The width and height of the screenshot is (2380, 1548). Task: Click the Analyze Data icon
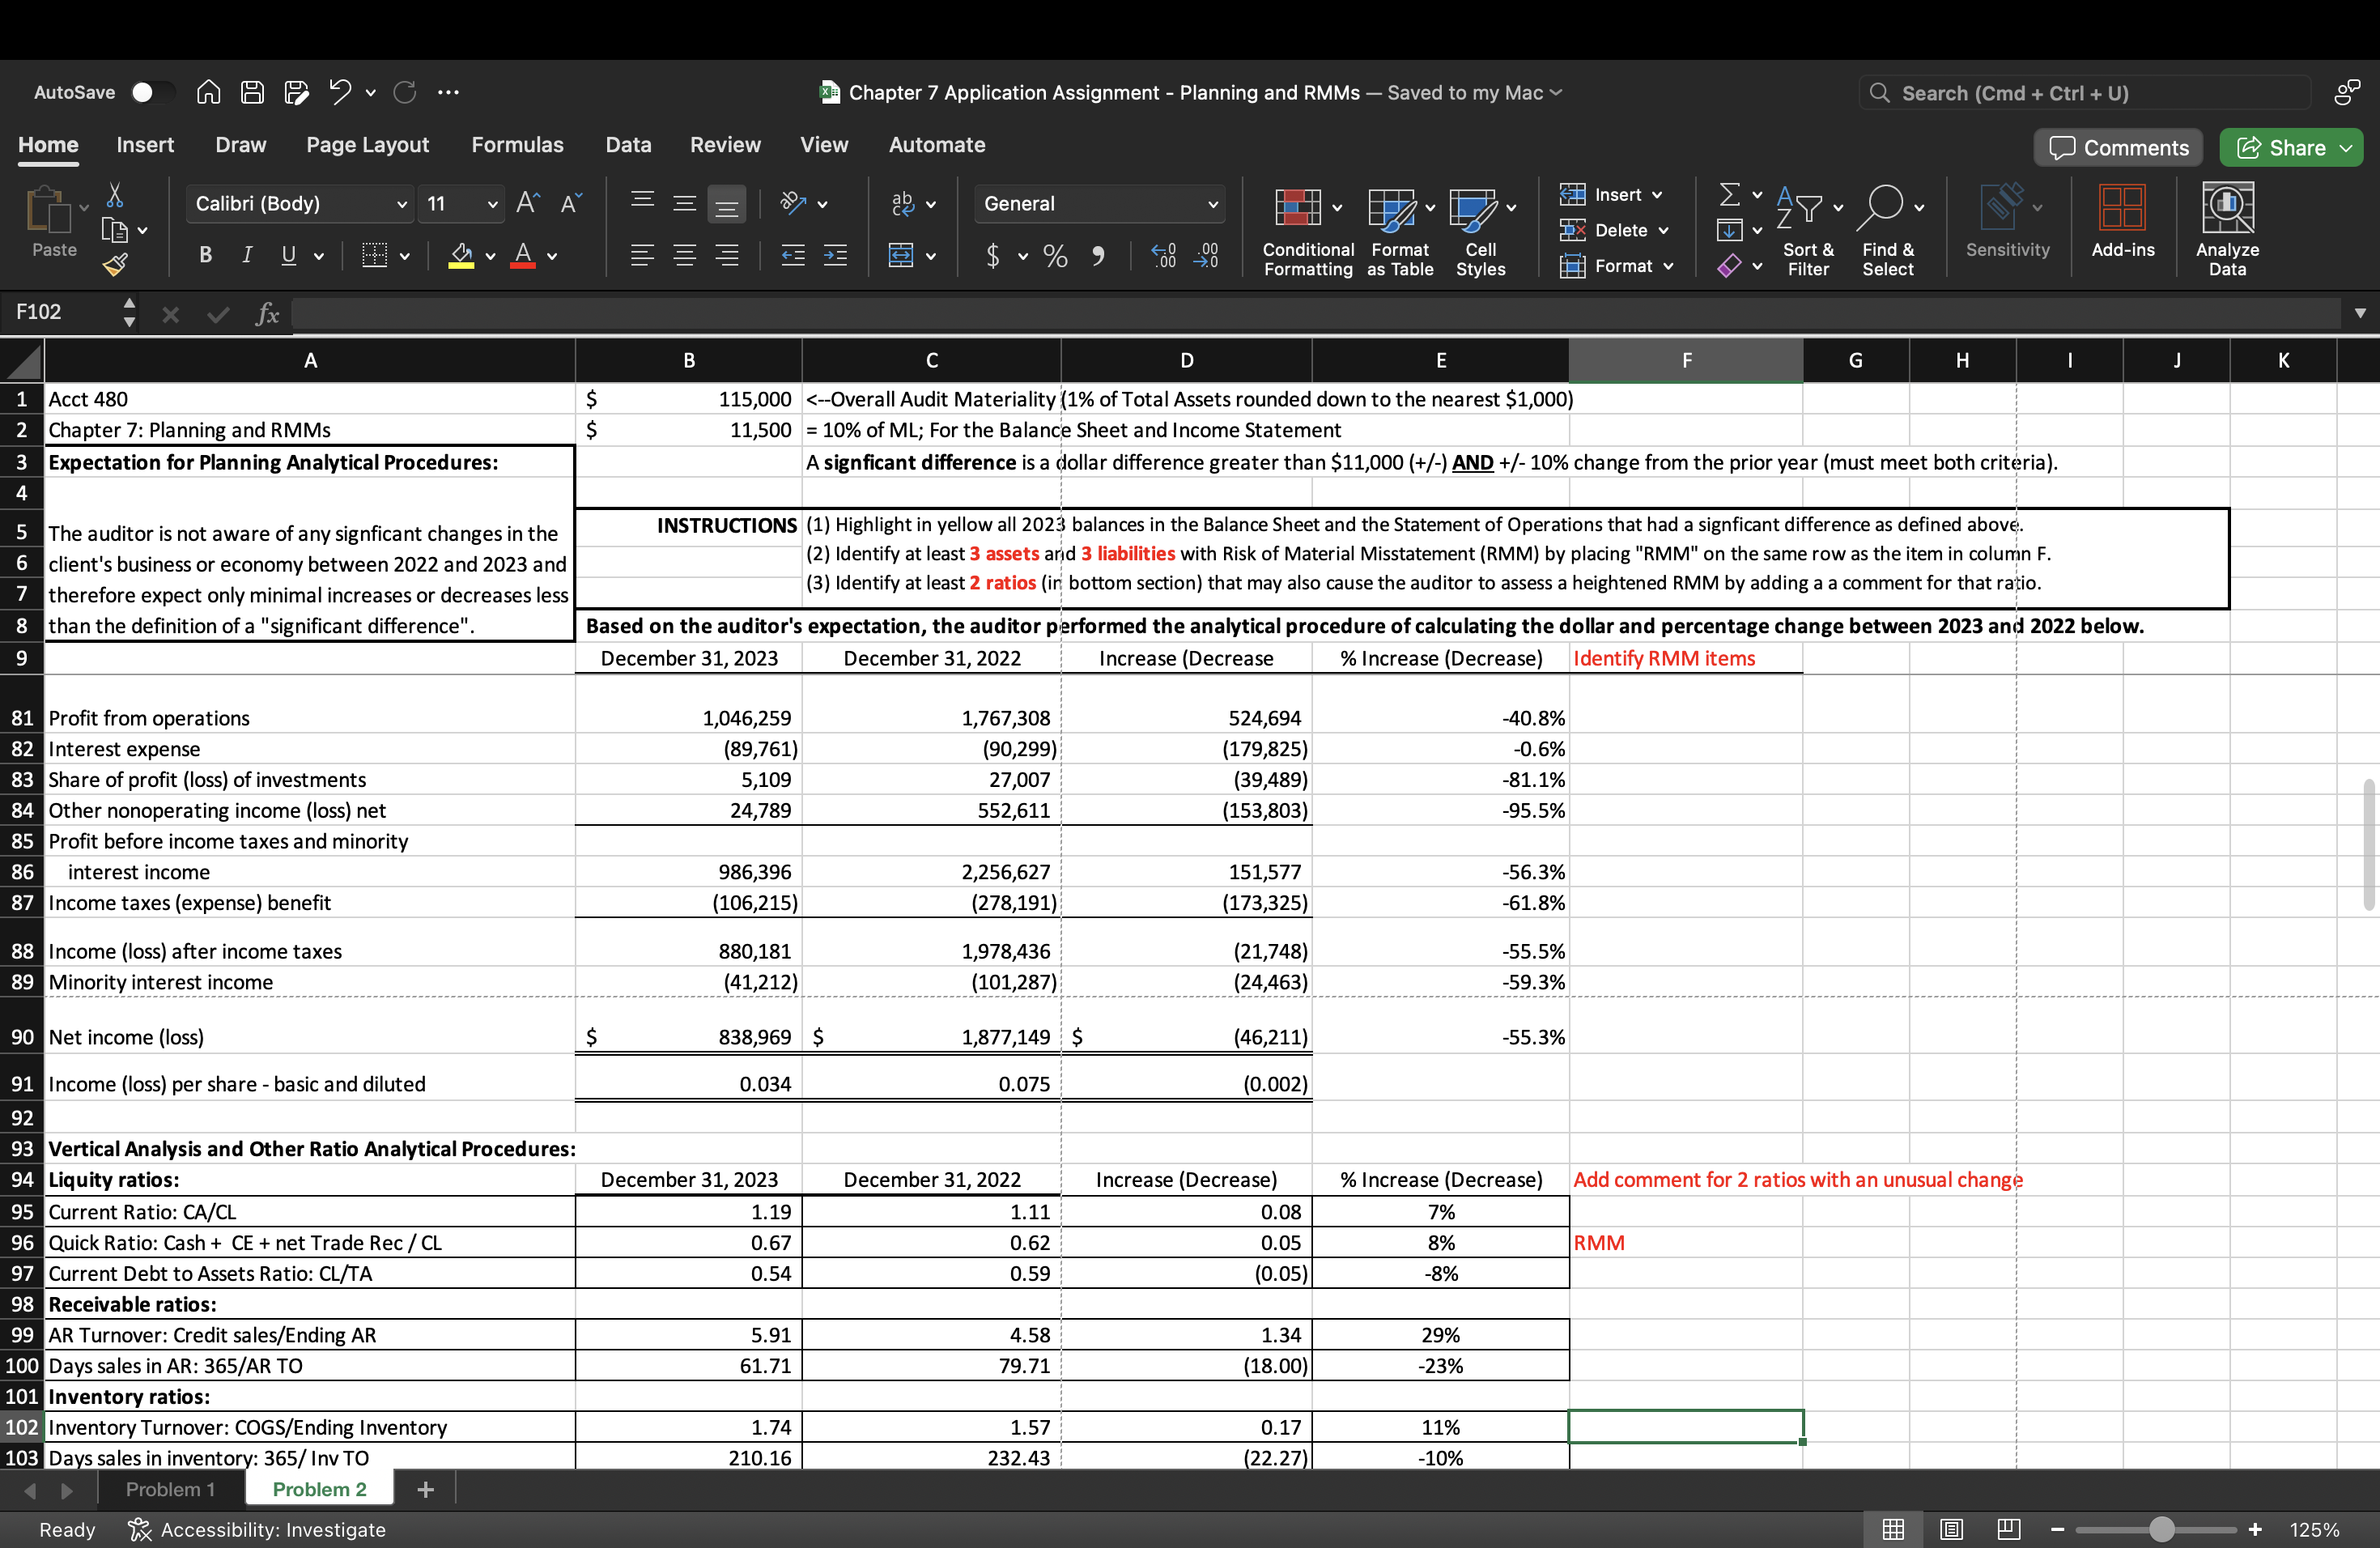[x=2227, y=230]
